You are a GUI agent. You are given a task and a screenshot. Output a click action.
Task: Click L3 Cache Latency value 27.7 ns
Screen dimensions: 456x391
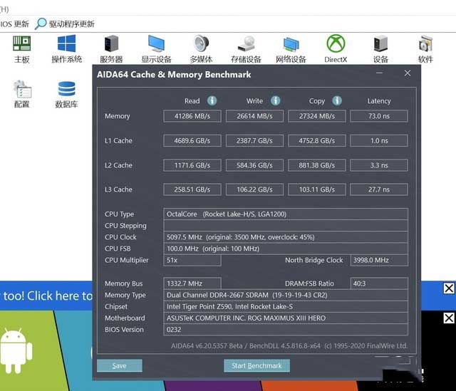379,189
